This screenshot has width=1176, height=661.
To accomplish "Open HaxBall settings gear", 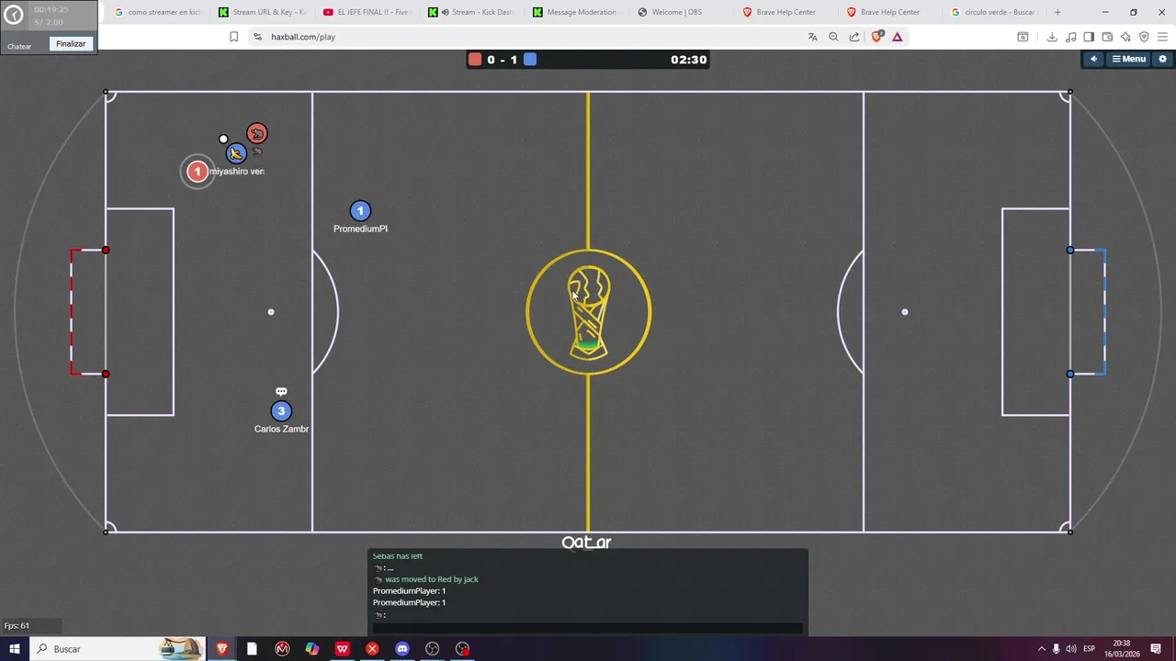I will (x=1162, y=59).
